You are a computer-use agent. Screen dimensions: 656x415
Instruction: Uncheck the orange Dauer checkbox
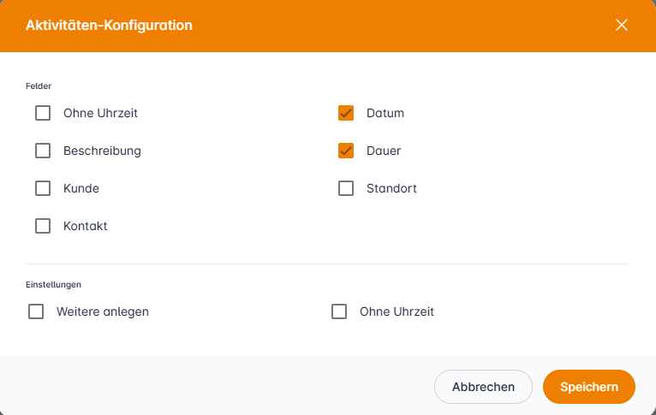coord(346,151)
